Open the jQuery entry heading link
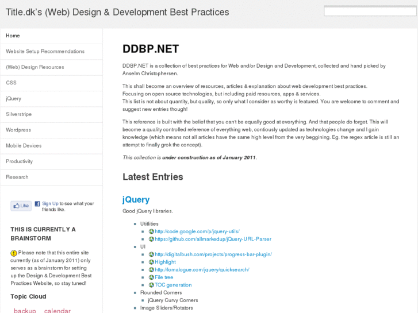This screenshot has width=418, height=313. tap(136, 200)
